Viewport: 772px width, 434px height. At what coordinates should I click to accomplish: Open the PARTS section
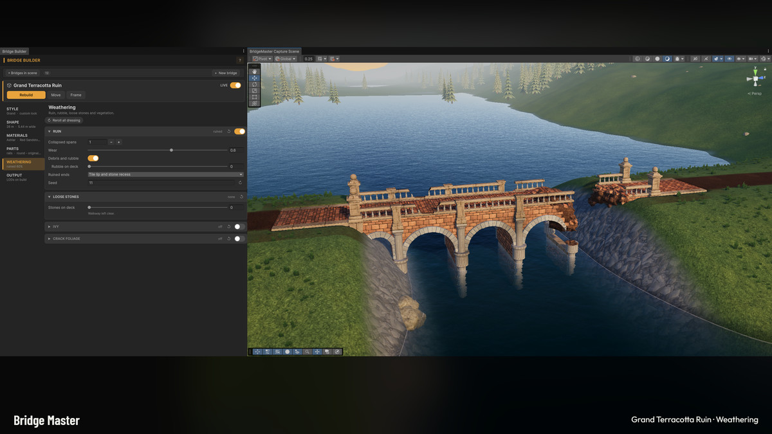coord(23,150)
